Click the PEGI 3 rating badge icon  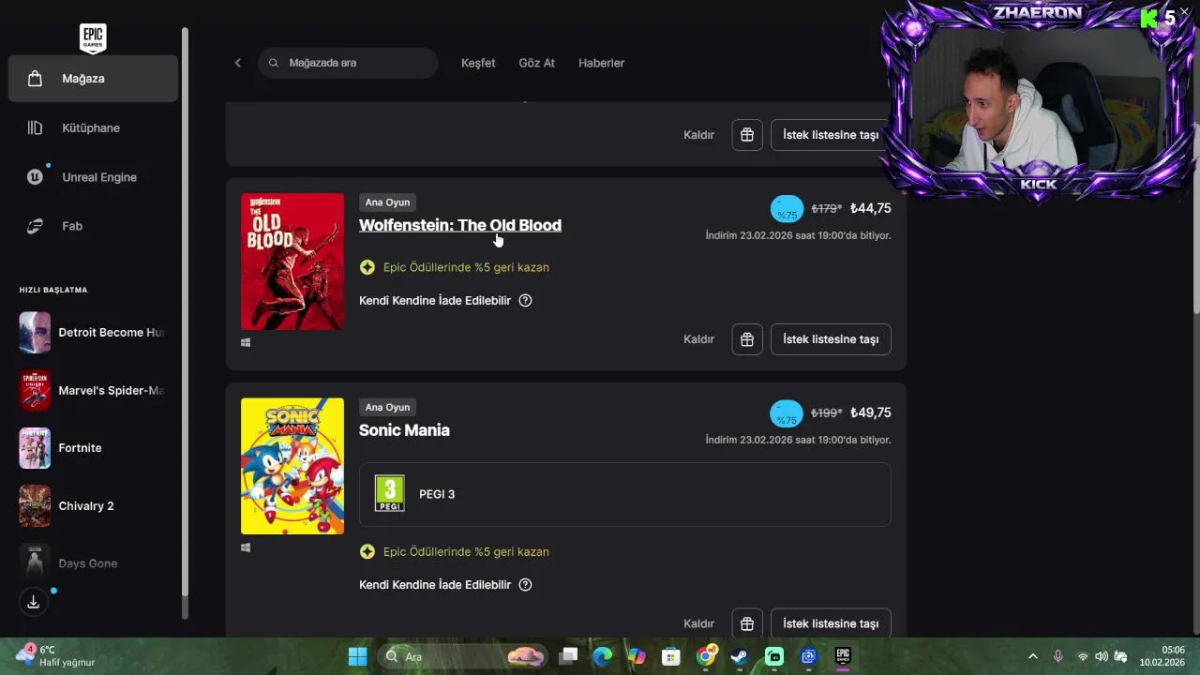[389, 494]
